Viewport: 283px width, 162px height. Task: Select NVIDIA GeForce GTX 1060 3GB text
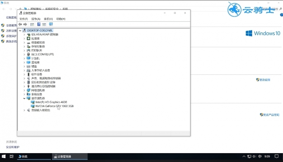coord(54,106)
